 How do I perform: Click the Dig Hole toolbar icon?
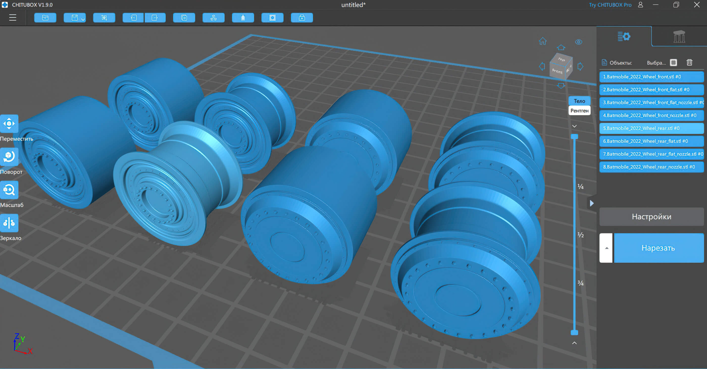click(x=272, y=18)
